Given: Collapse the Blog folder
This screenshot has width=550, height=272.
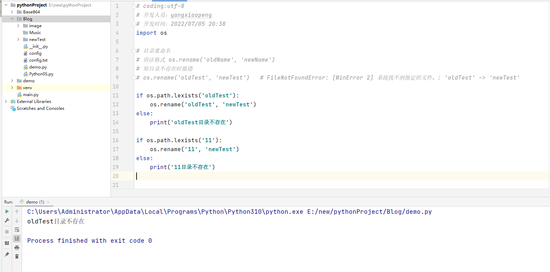Looking at the screenshot, I should 12,19.
